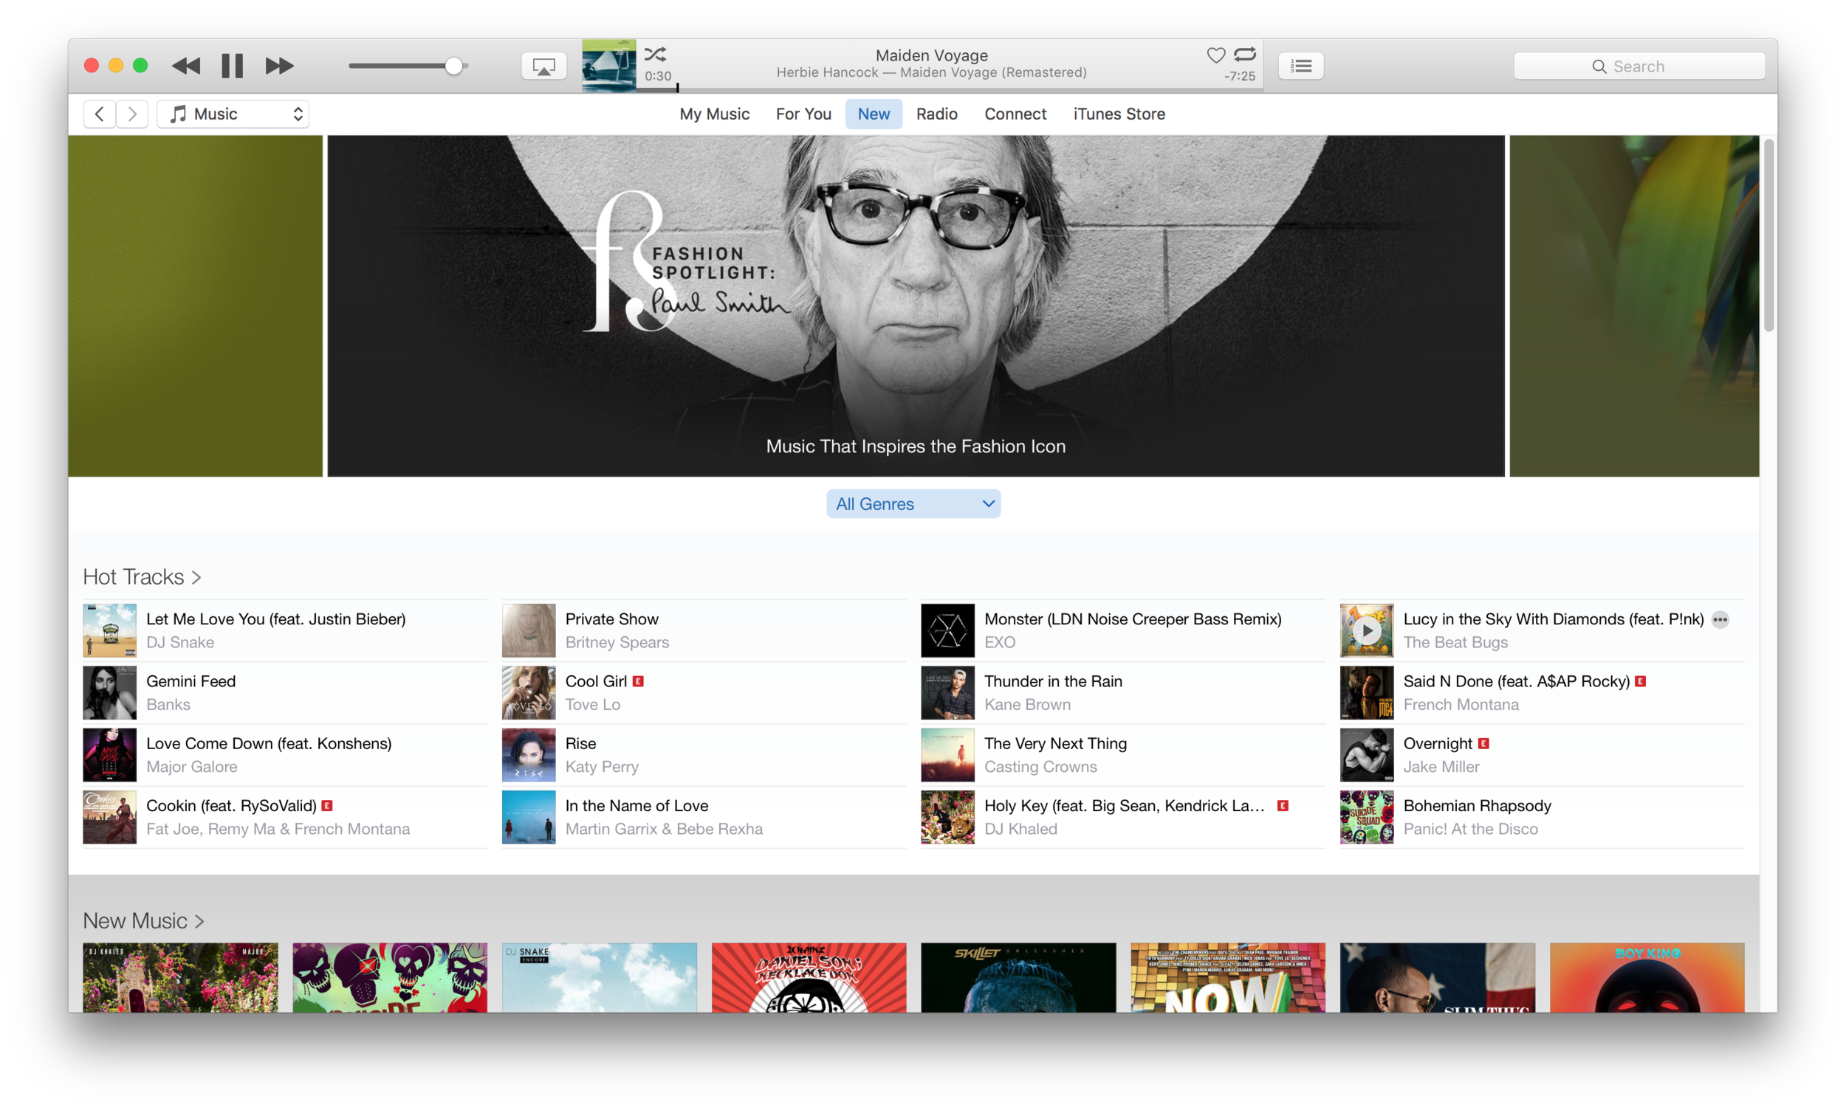
Task: Open the Music media type selector
Action: pos(233,114)
